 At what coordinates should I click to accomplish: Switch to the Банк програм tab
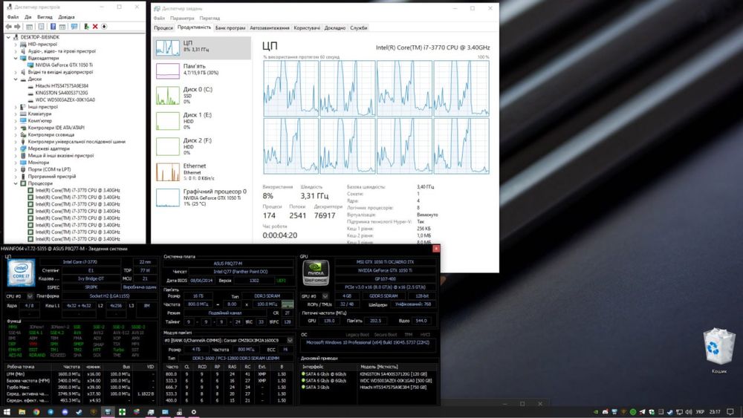pos(230,28)
